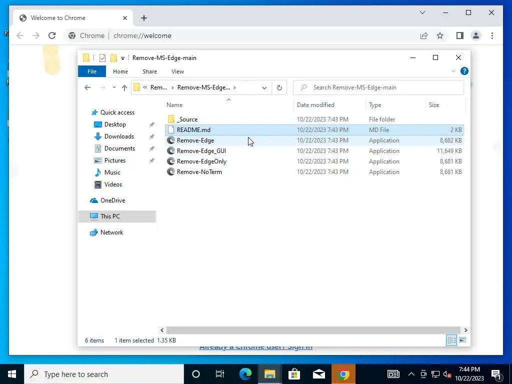Select the Welcome to Chrome tab
The image size is (512, 384).
(x=72, y=18)
